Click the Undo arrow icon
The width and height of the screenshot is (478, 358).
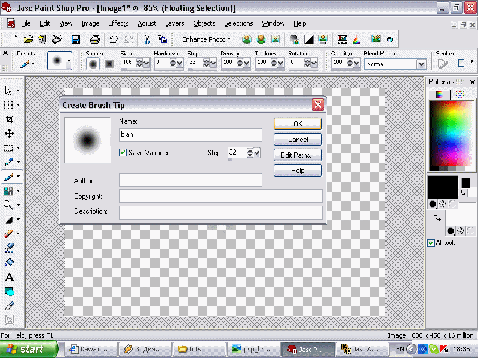click(114, 39)
